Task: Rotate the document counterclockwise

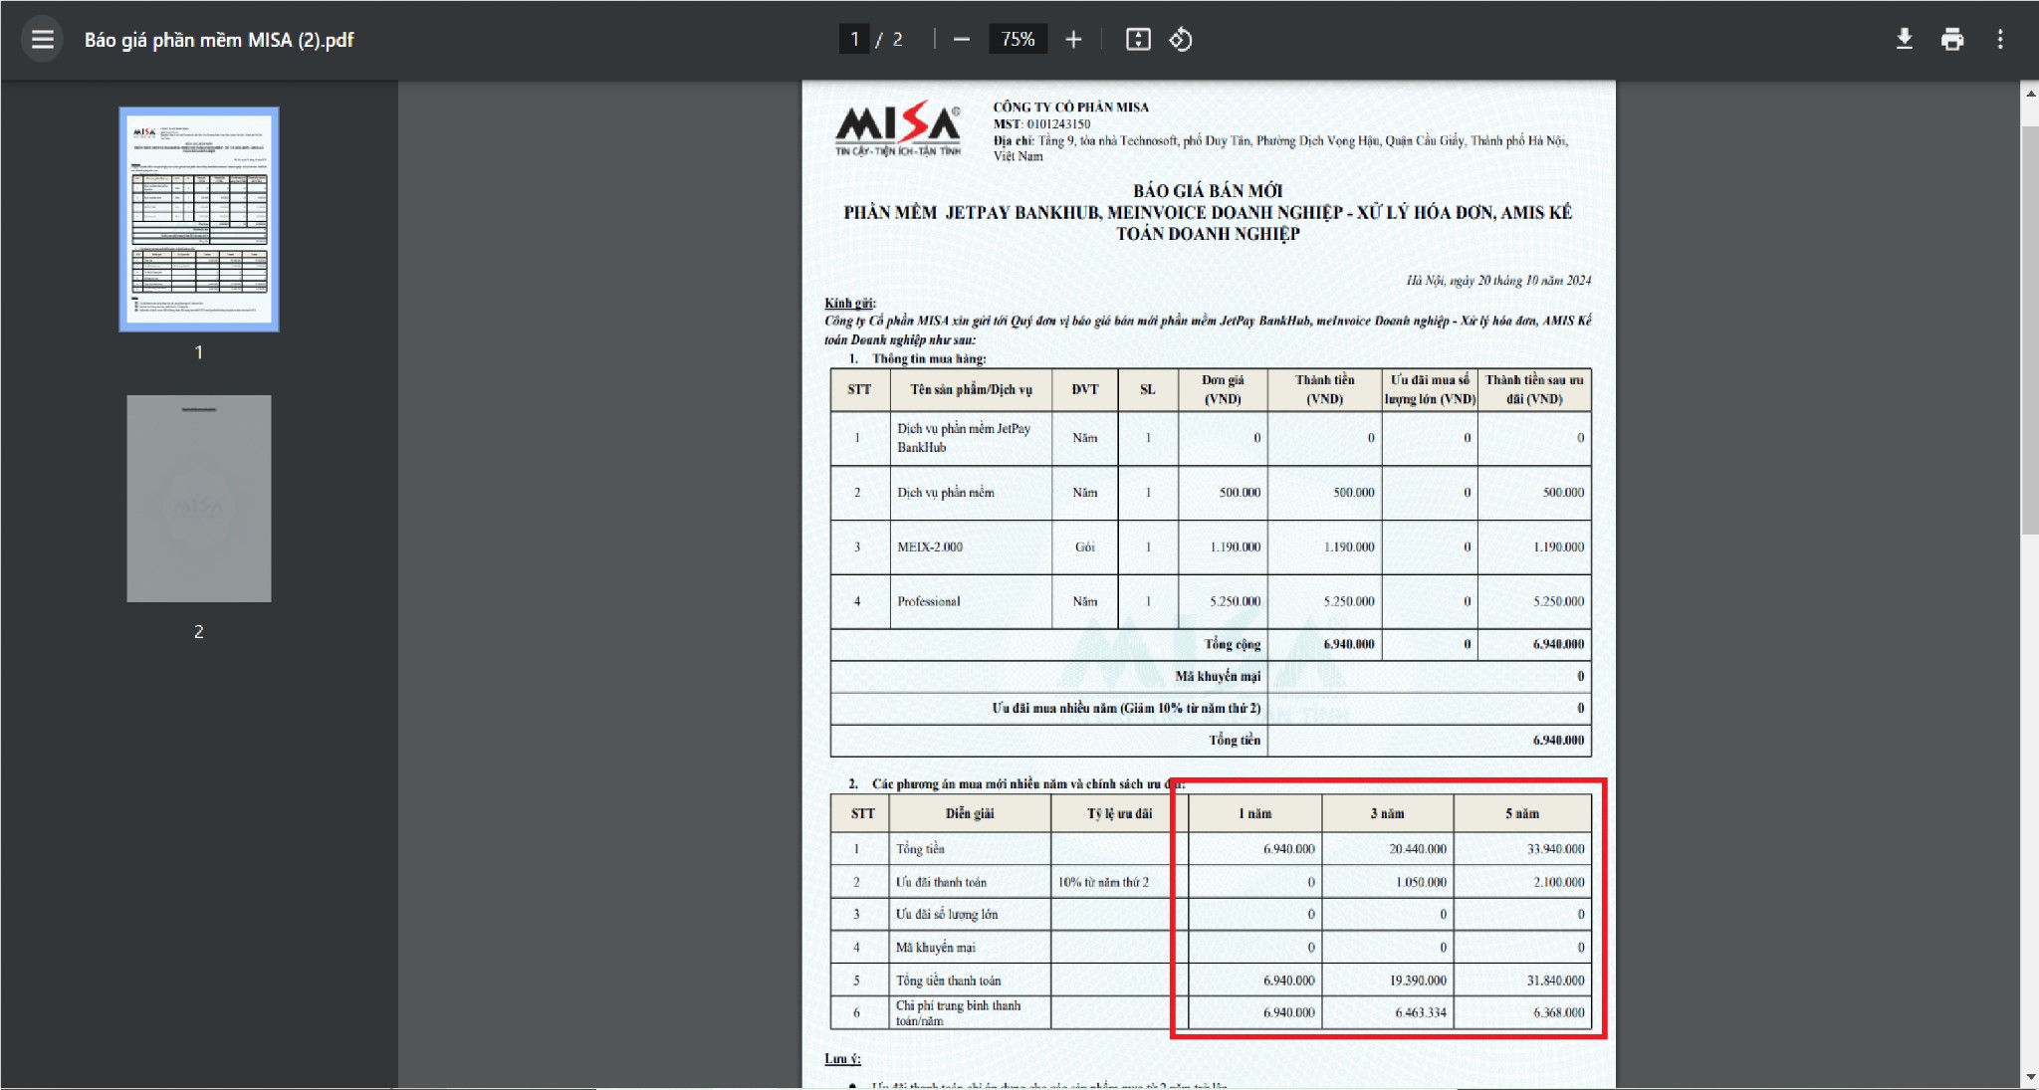Action: [x=1181, y=40]
